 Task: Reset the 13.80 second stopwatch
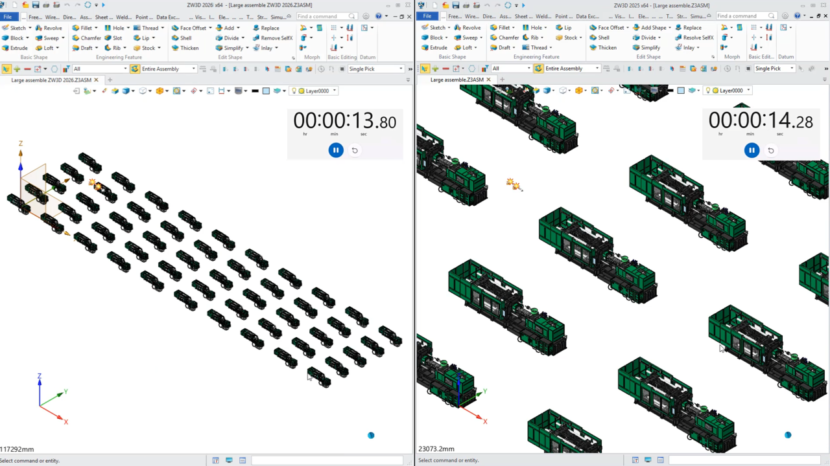(x=355, y=150)
